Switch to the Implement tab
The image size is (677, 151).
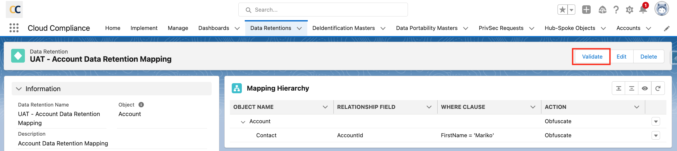[x=144, y=28]
